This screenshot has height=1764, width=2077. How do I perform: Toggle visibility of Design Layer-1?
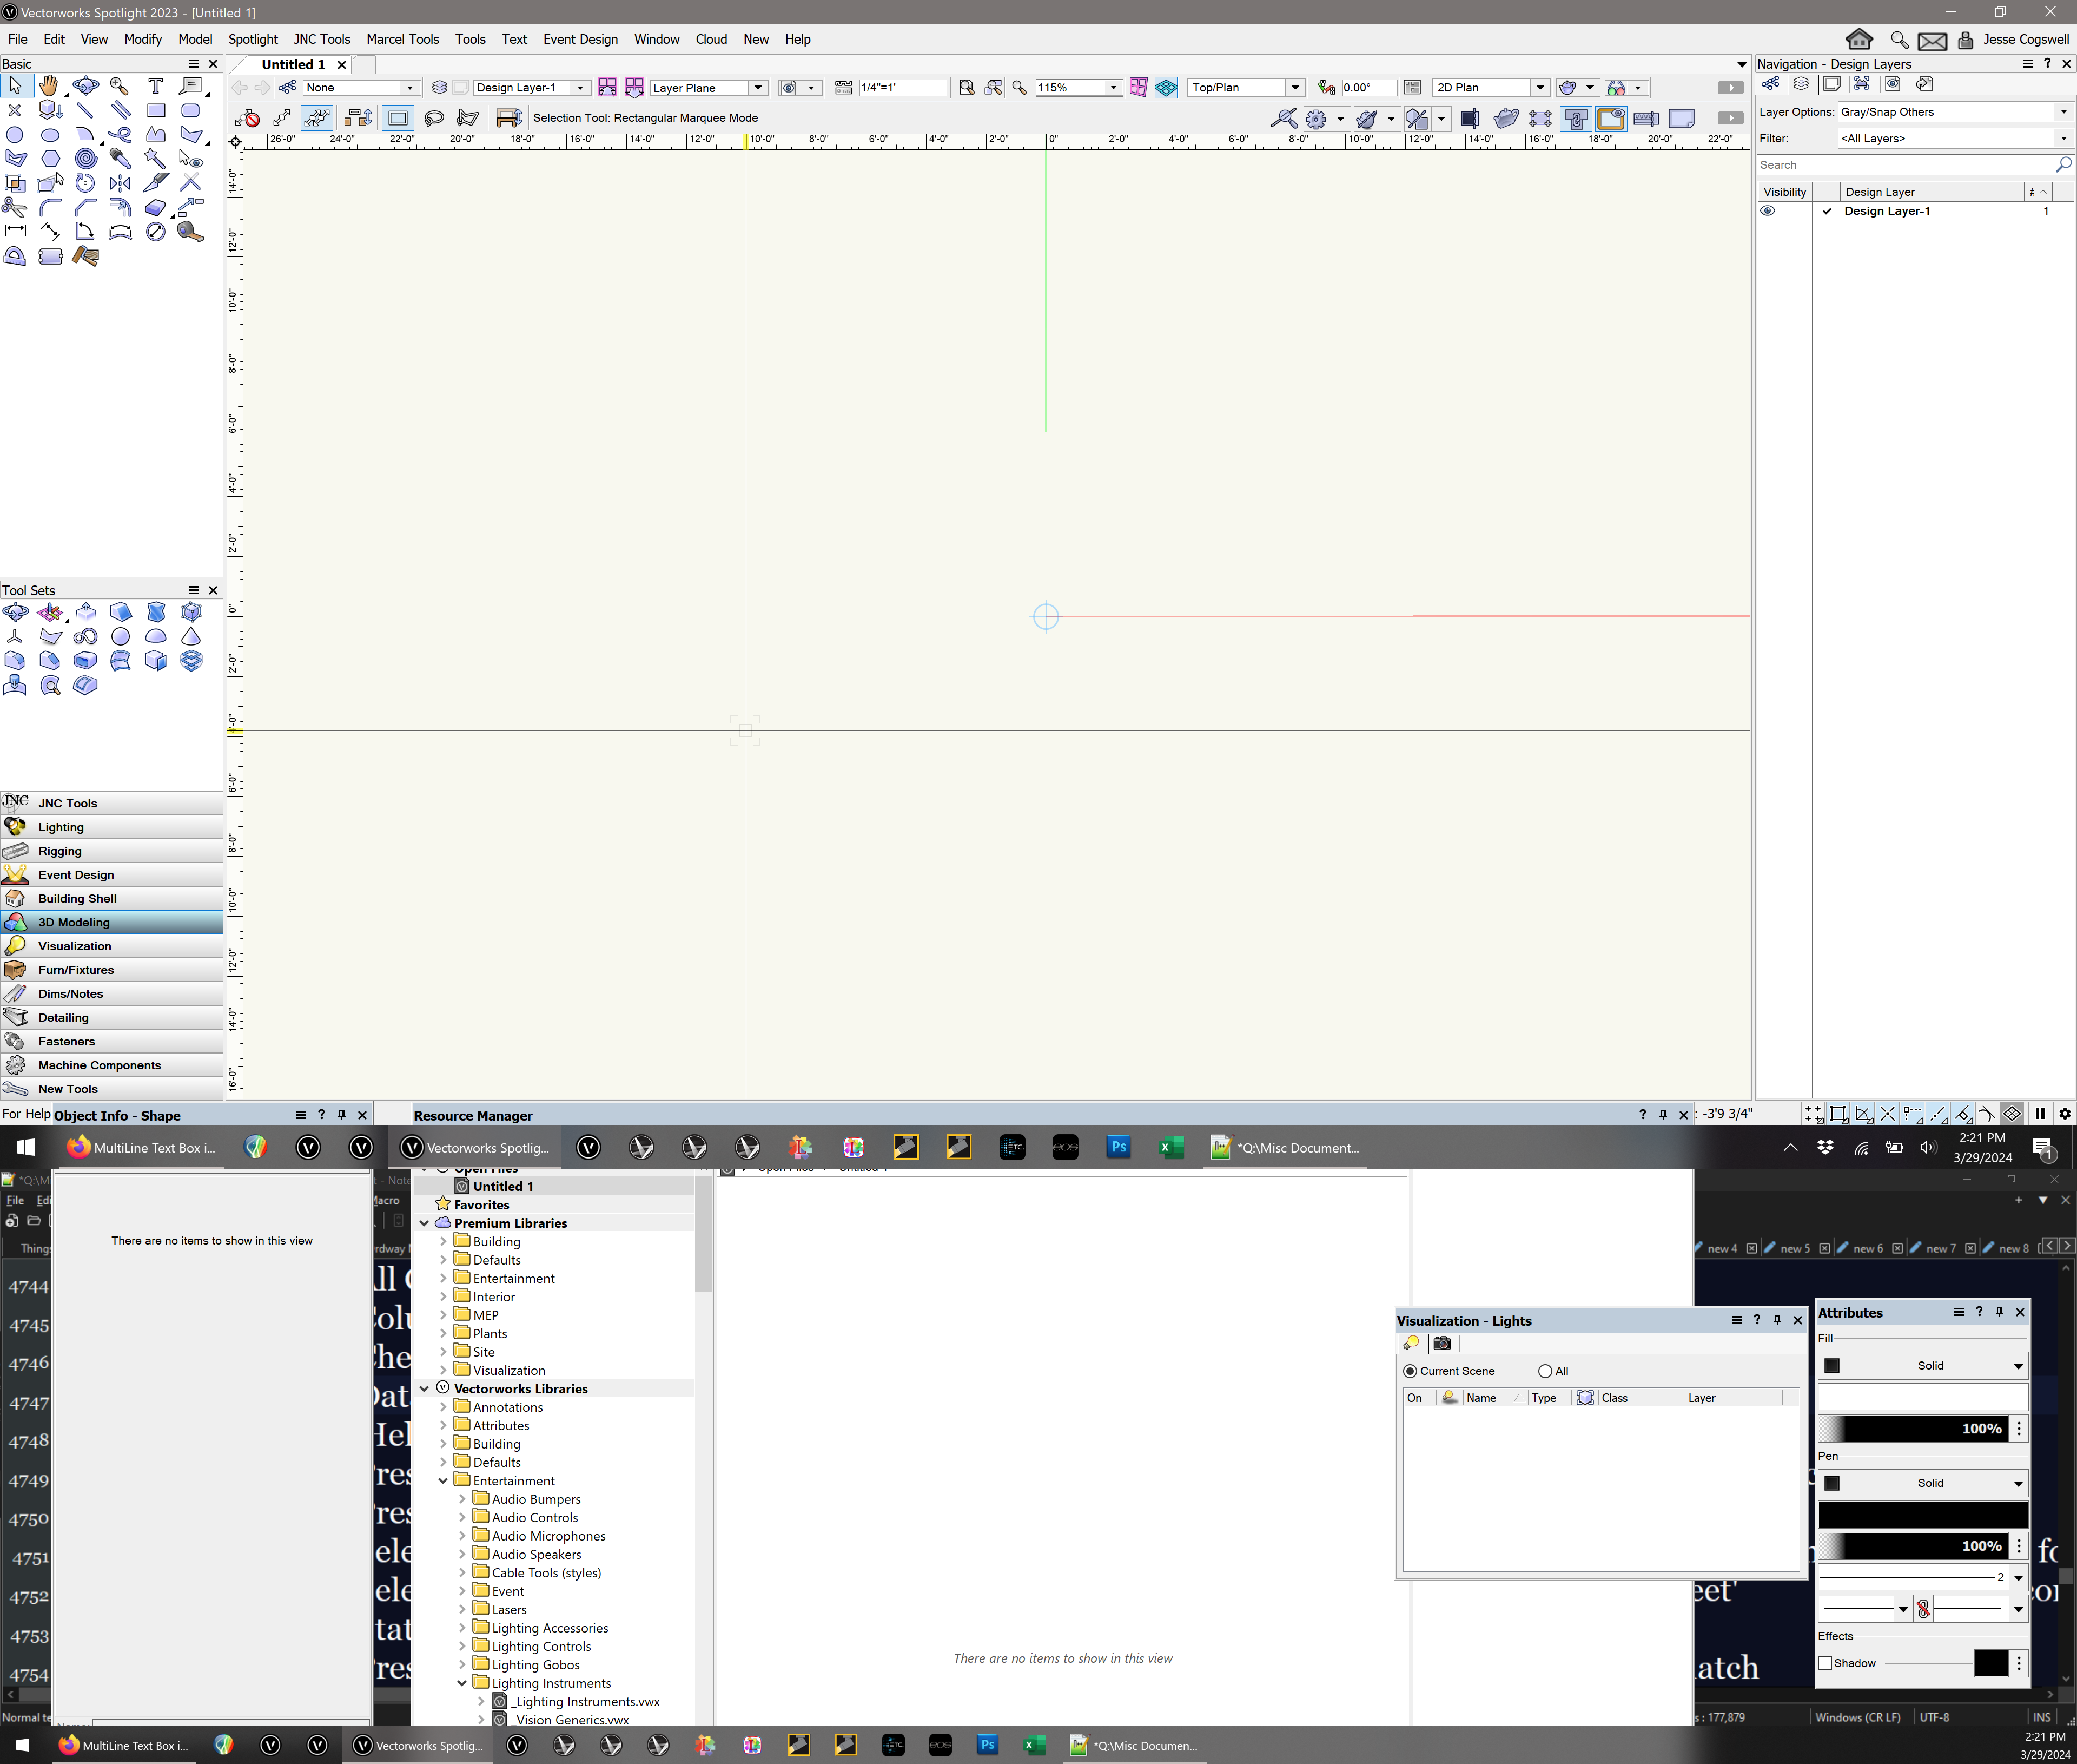pyautogui.click(x=1767, y=211)
